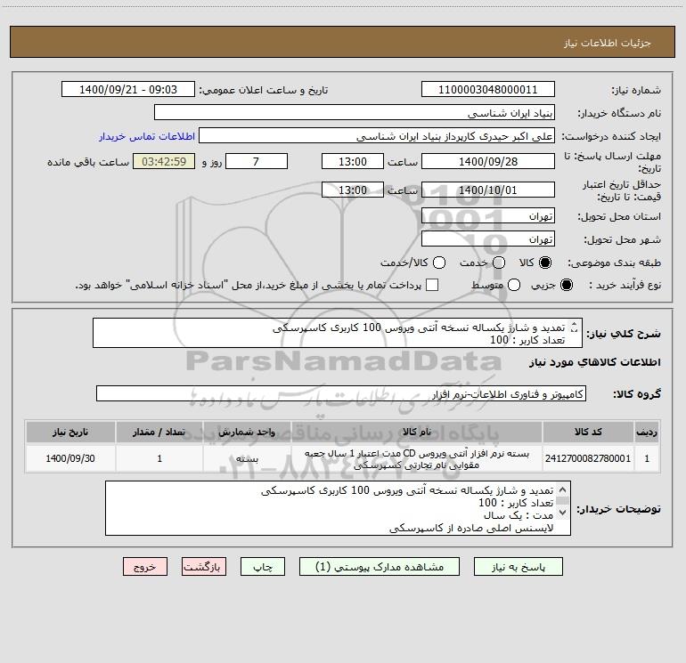Toggle the اسناد خزانه اسلامی payment checkbox
This screenshot has height=663, width=686.
click(x=432, y=285)
